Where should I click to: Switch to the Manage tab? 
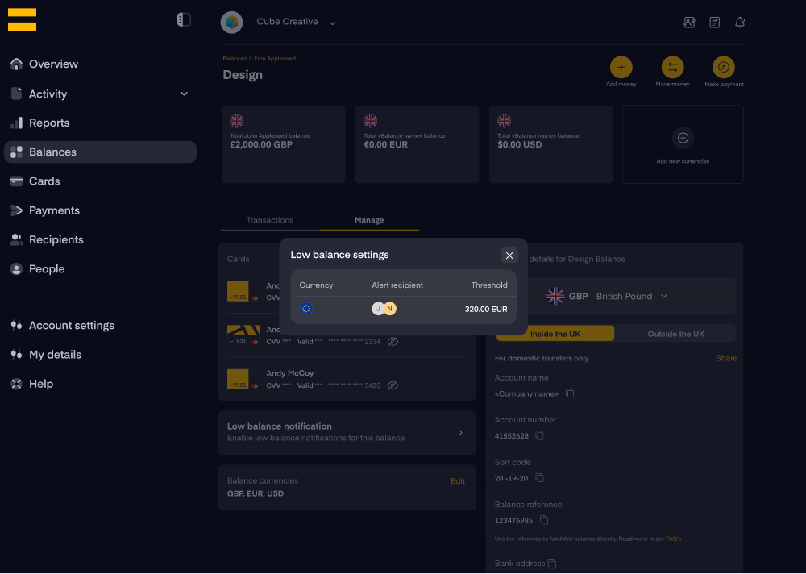pyautogui.click(x=369, y=220)
